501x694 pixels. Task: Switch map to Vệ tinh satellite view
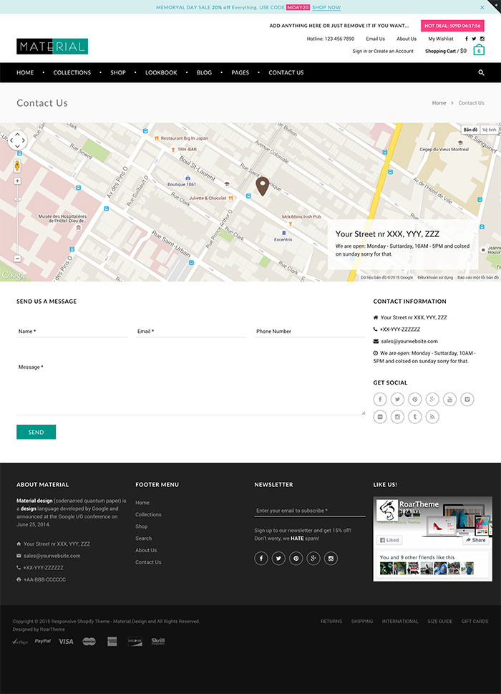(x=489, y=130)
